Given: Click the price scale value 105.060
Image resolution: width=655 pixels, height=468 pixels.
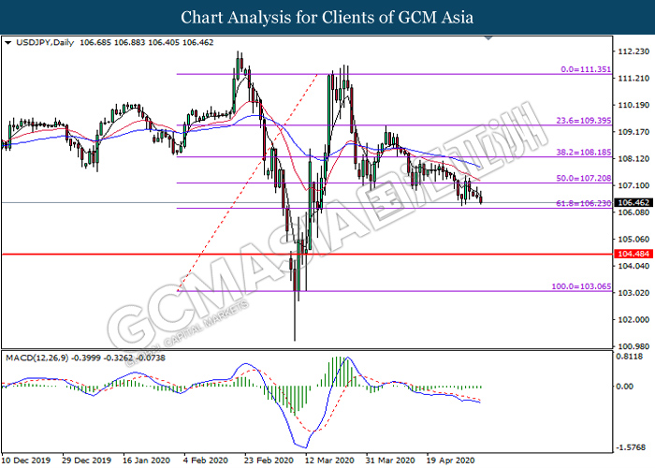Looking at the screenshot, I should click(x=633, y=240).
